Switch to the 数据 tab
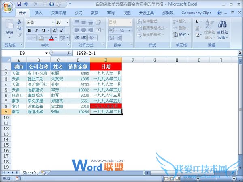This screenshot has width=243, height=182. (x=94, y=13)
